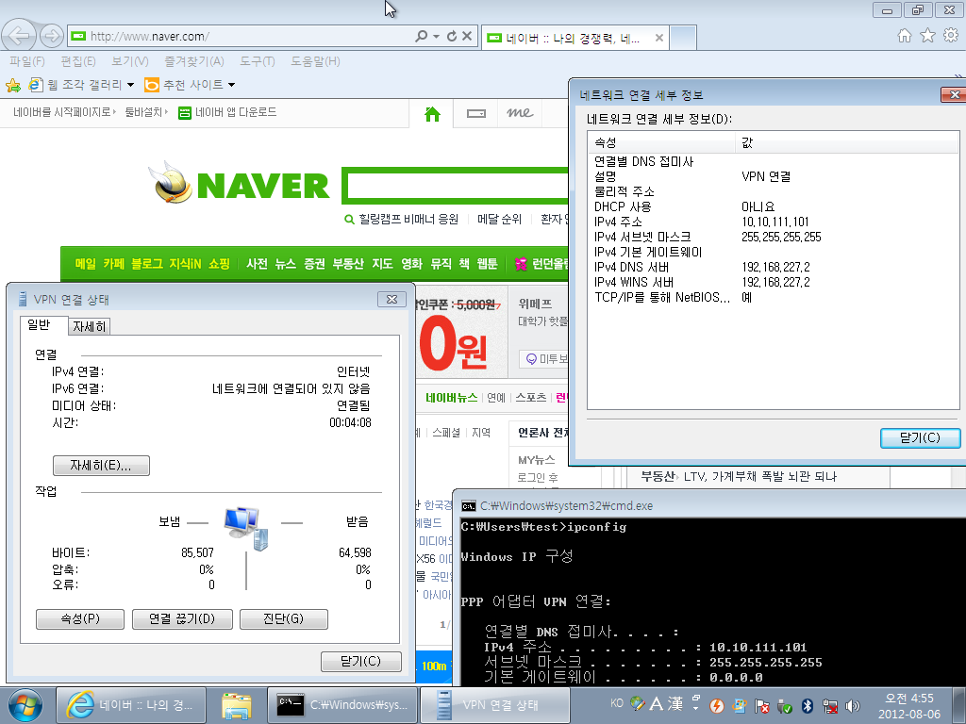
Task: Click the add-to-favorites bar star icon
Action: click(x=13, y=84)
